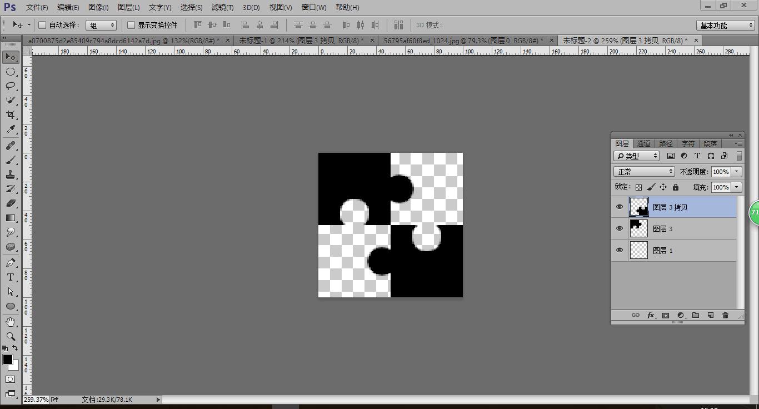
Task: Select the 图层 3 拷贝 layer thumbnail
Action: [639, 207]
